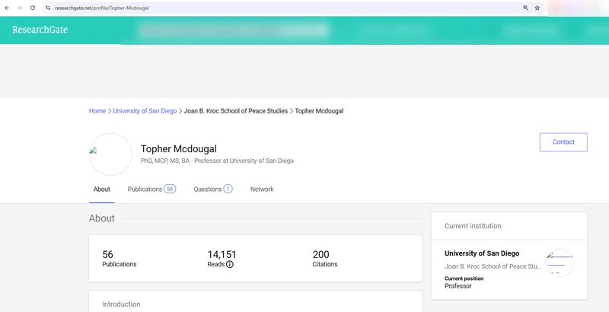
Task: Click the Reads info icon
Action: [x=230, y=264]
